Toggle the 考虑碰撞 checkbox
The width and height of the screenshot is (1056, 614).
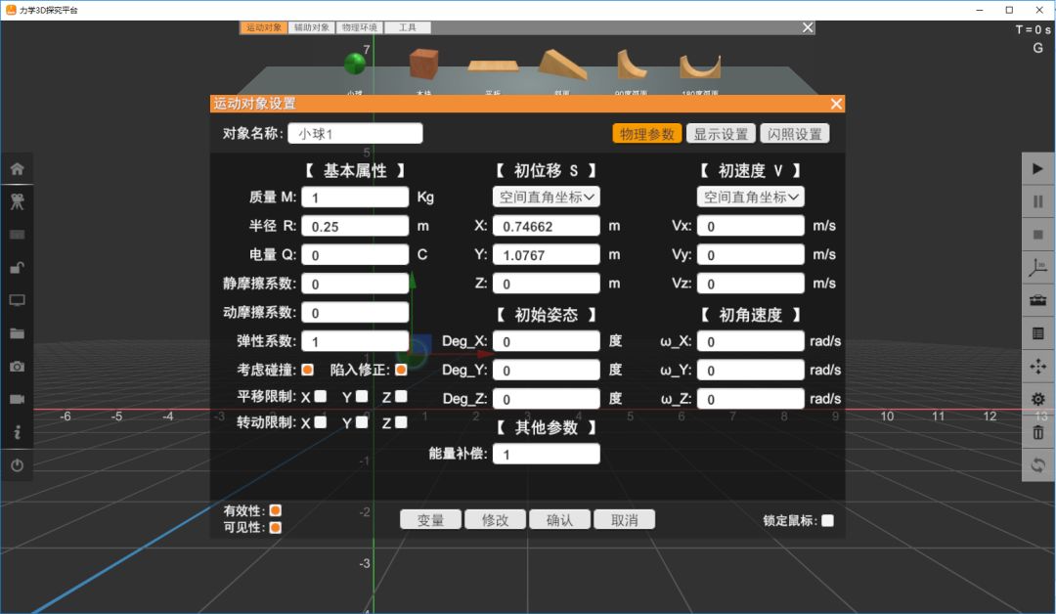[x=308, y=370]
